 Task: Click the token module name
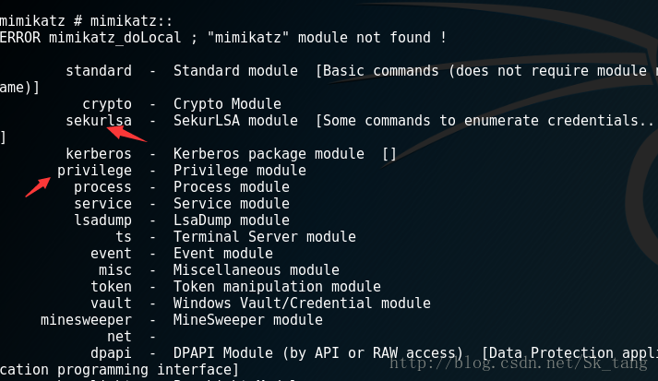(x=112, y=287)
